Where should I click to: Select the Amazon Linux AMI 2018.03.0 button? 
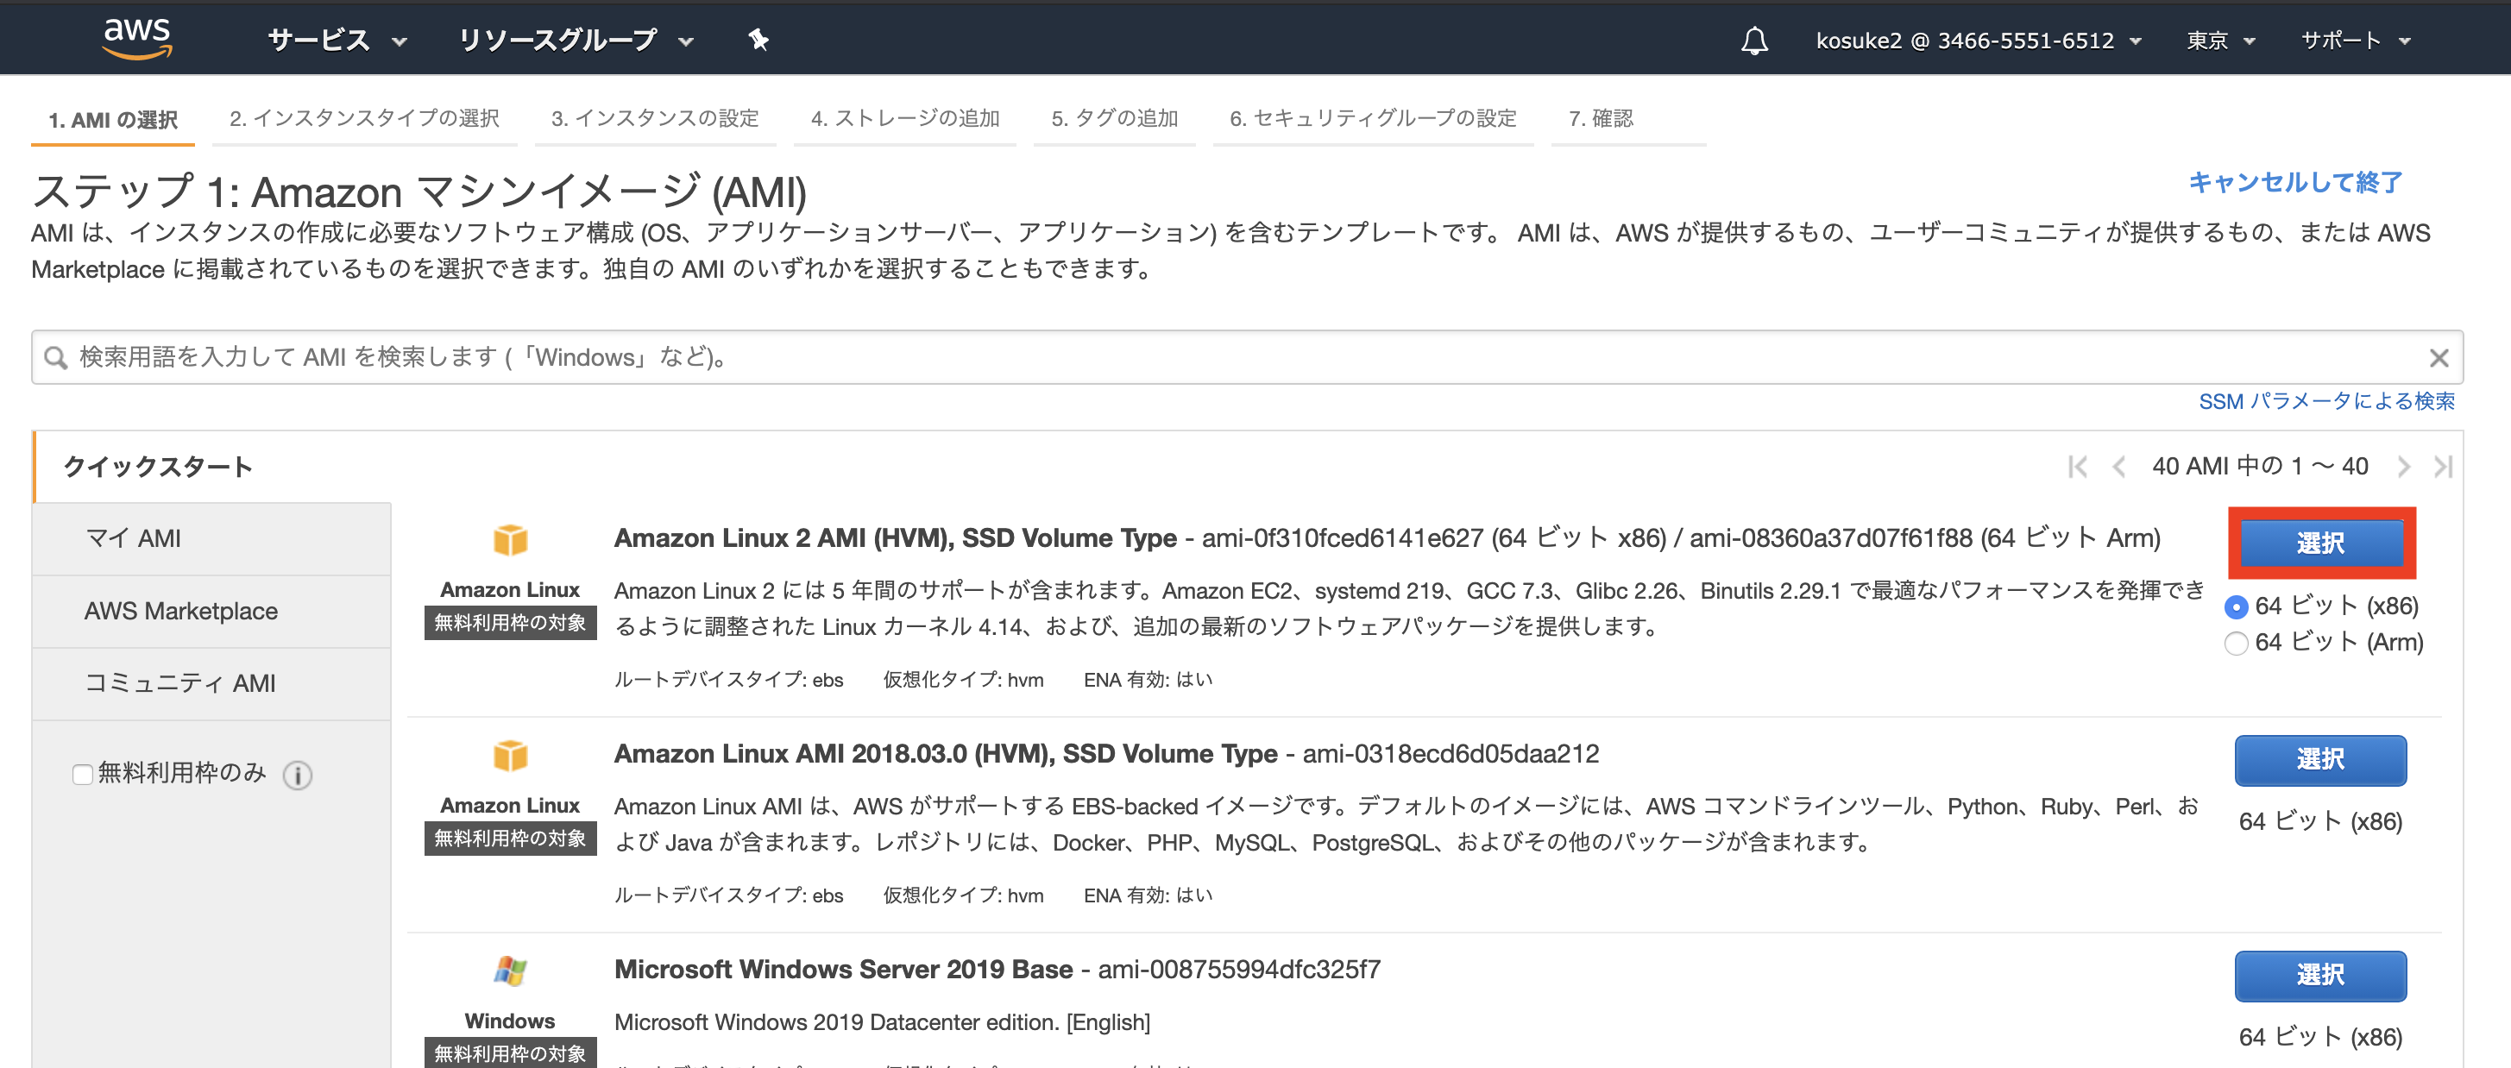pos(2320,760)
